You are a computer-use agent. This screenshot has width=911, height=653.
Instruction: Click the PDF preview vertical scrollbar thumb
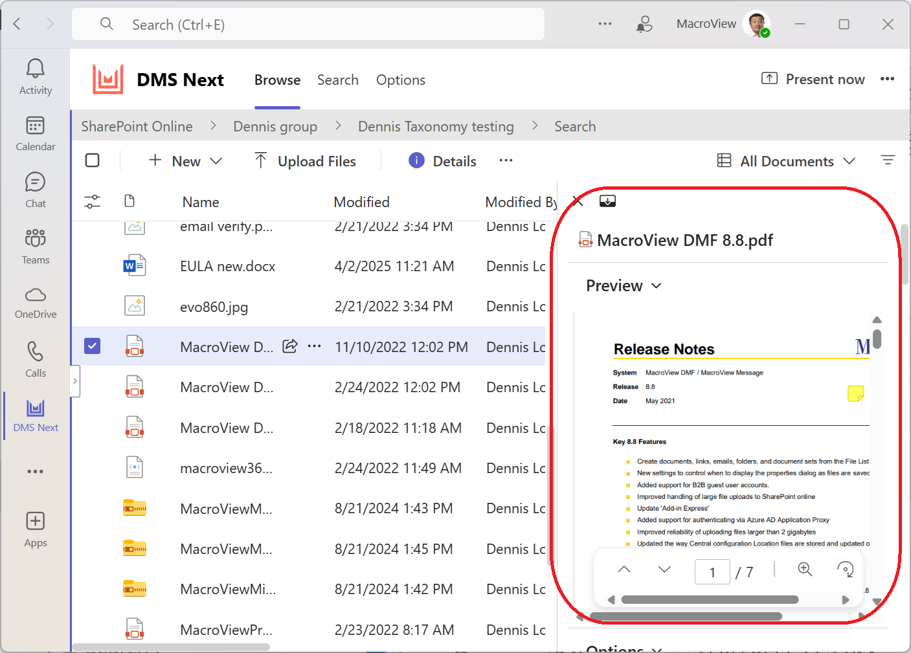point(877,339)
